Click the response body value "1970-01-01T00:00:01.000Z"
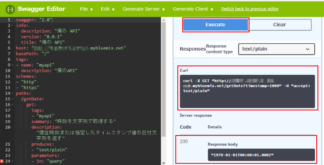The image size is (324, 165). [x=242, y=155]
